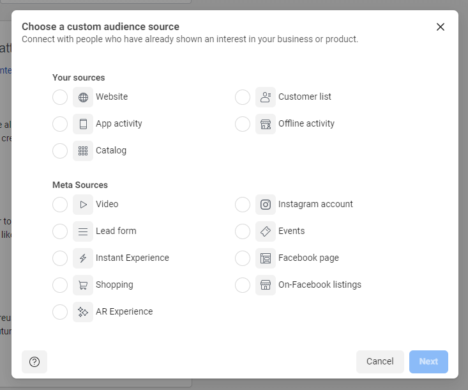Select the Catalog radio button

[x=60, y=151]
